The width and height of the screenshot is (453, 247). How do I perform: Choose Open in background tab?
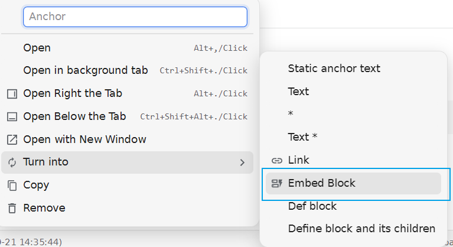pyautogui.click(x=86, y=70)
